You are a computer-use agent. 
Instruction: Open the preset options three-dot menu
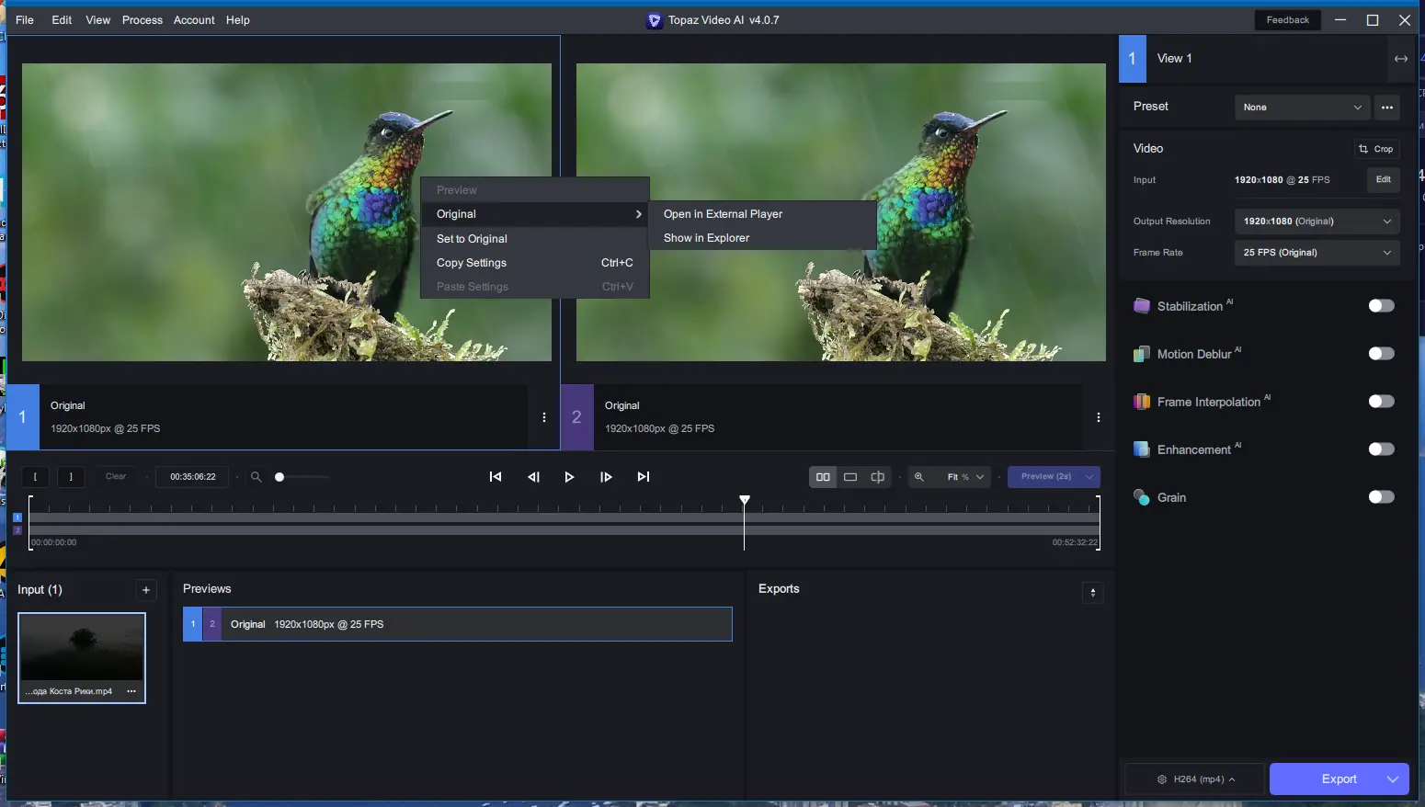(x=1387, y=108)
